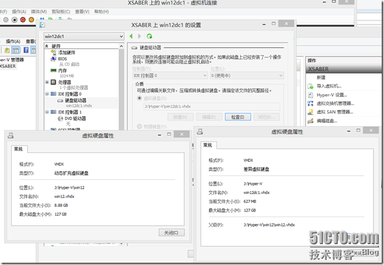Open 操作(A) menu in Hyper-V Manager

(13, 41)
